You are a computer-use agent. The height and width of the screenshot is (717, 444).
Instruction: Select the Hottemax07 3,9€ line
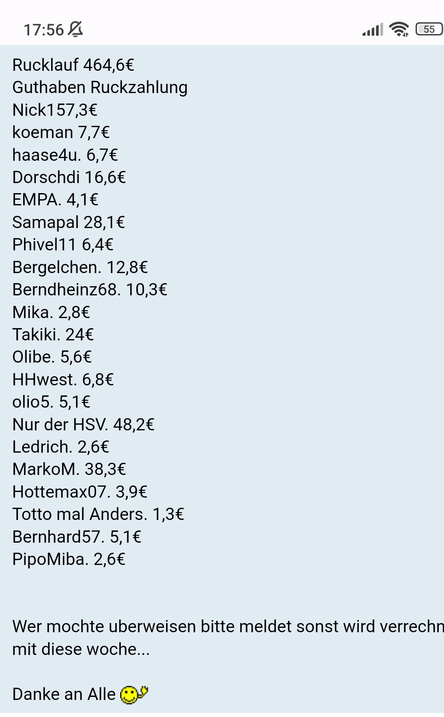point(80,492)
